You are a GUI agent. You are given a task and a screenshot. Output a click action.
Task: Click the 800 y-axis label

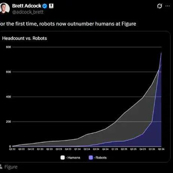point(8,47)
